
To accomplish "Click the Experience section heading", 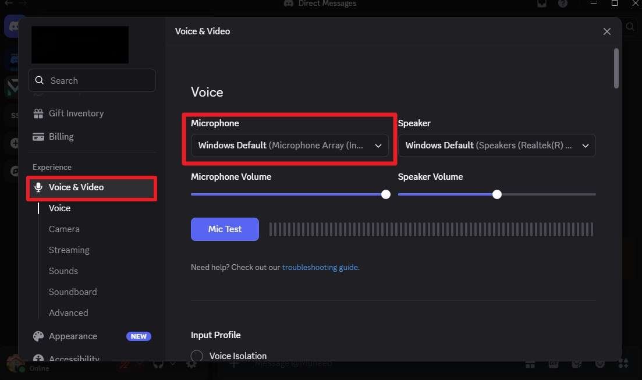I will point(52,167).
